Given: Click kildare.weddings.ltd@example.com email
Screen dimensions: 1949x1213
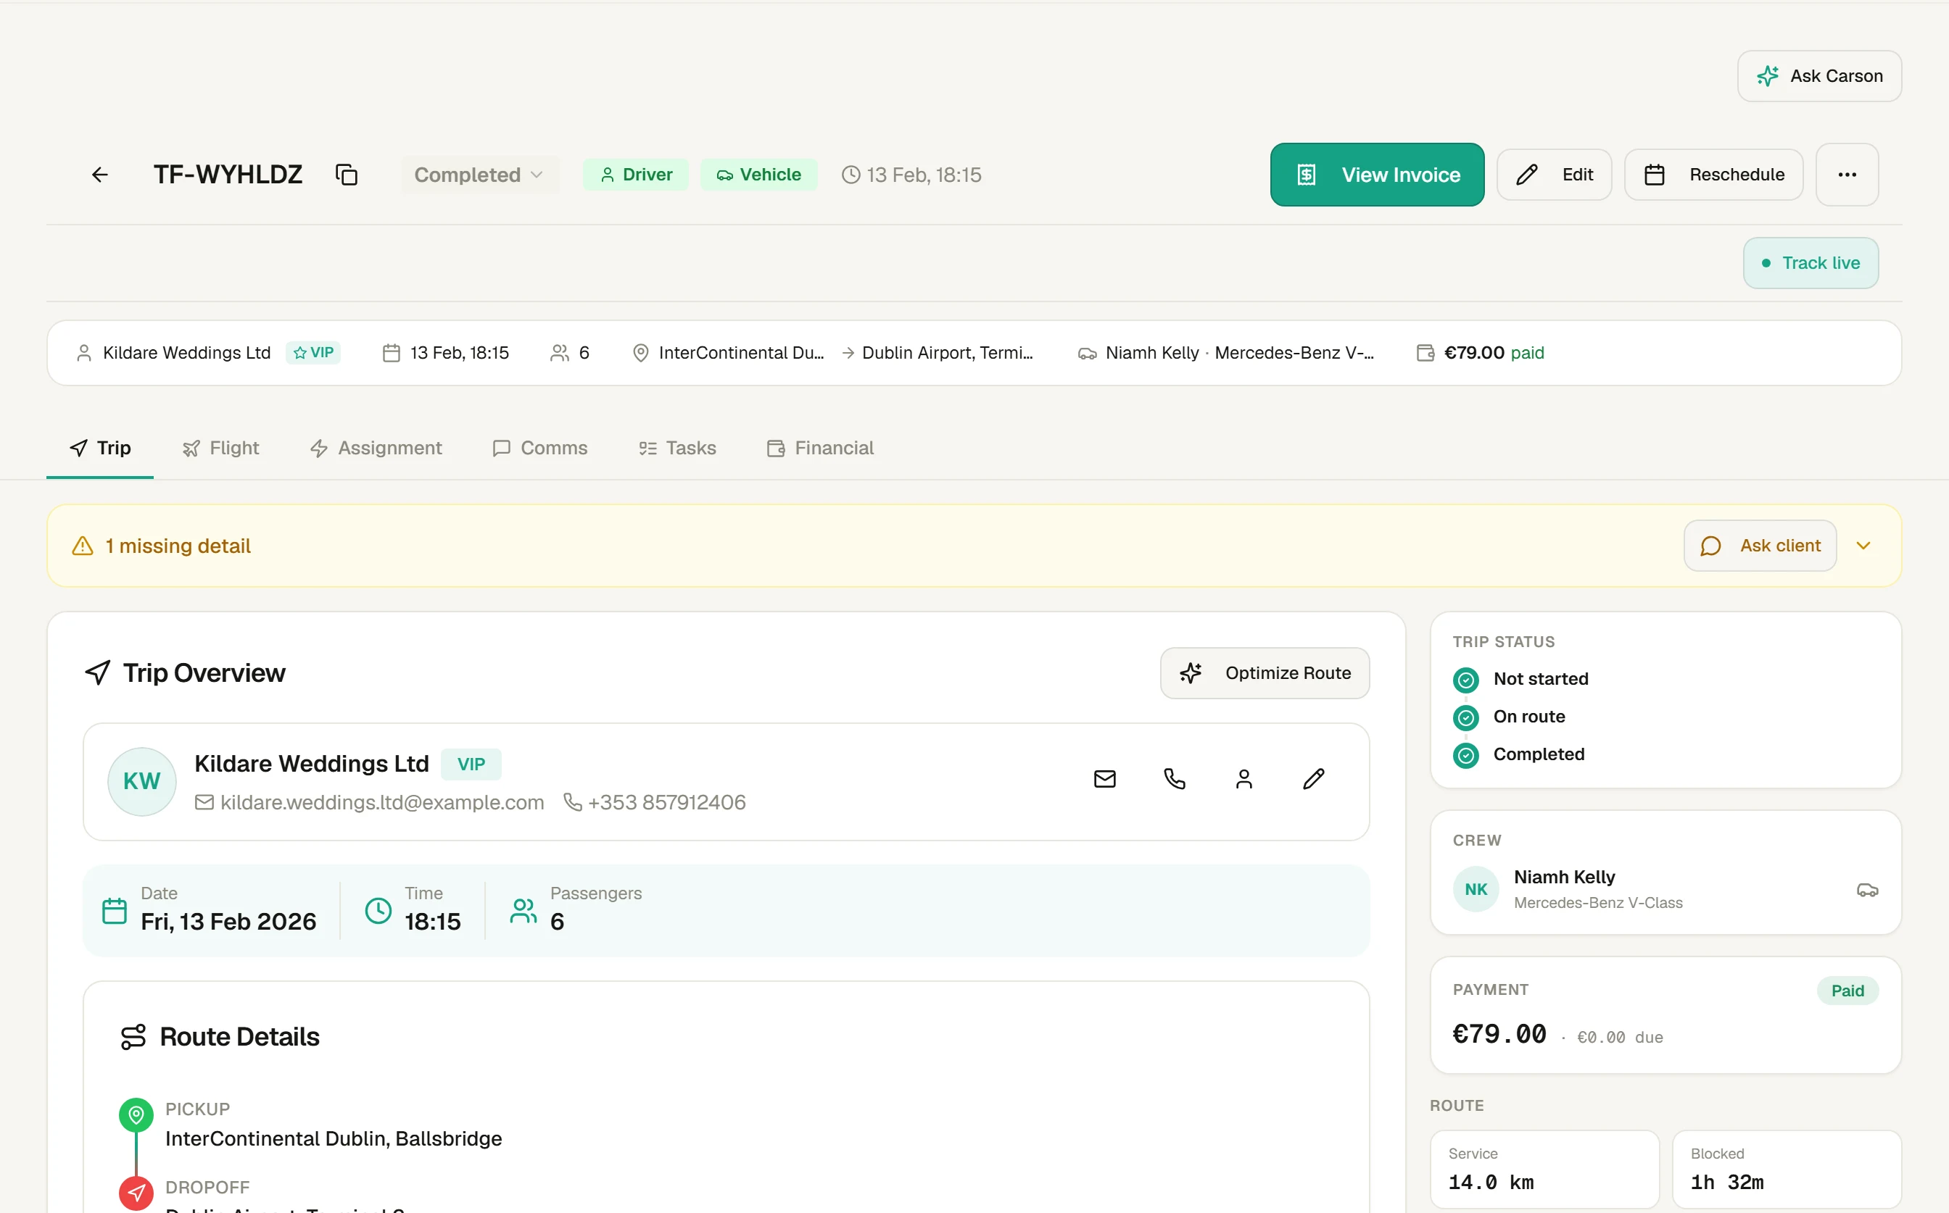Looking at the screenshot, I should click(x=382, y=802).
